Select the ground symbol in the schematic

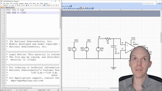pyautogui.click(x=113, y=68)
